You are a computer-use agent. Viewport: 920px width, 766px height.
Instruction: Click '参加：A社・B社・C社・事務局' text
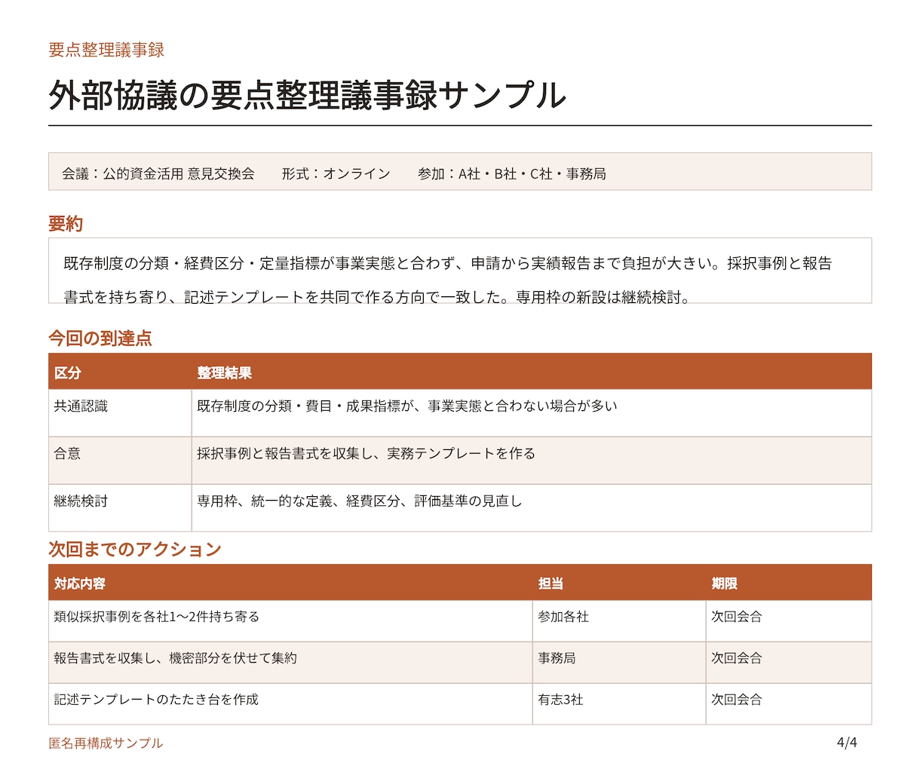pyautogui.click(x=512, y=173)
